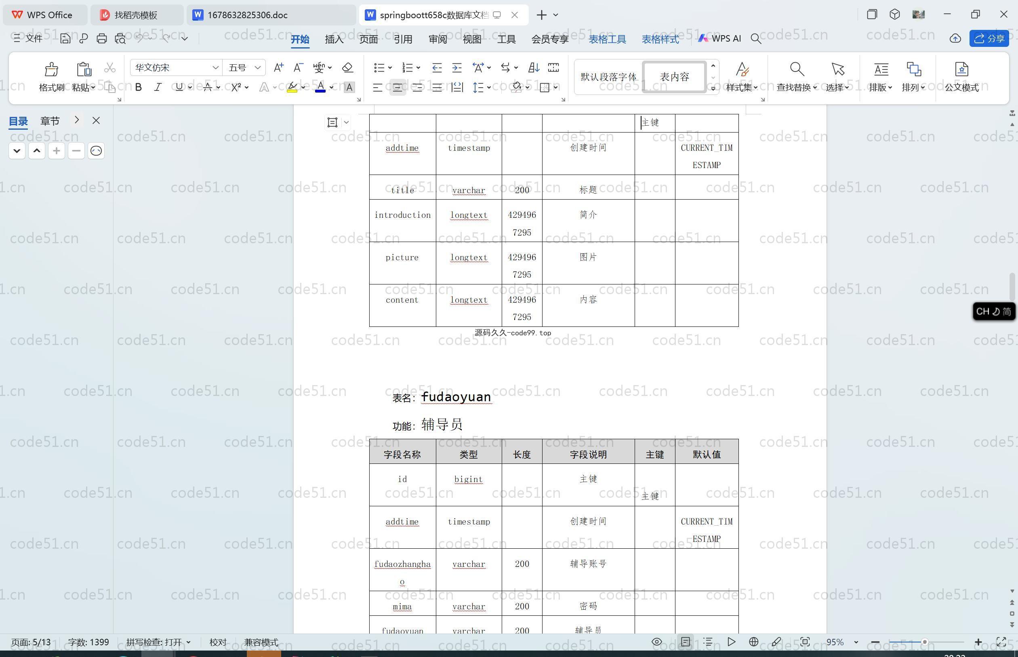Click the Typesetting layout icon
The image size is (1018, 657).
click(881, 69)
